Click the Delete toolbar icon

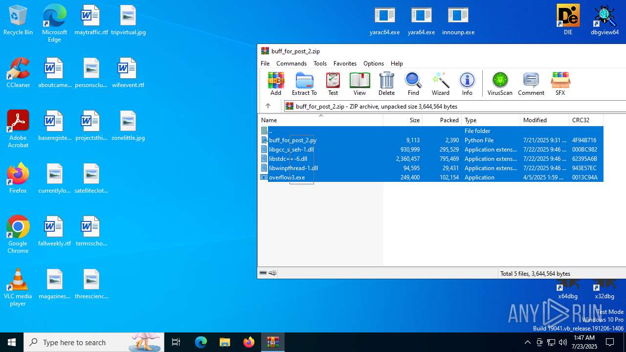(x=386, y=84)
